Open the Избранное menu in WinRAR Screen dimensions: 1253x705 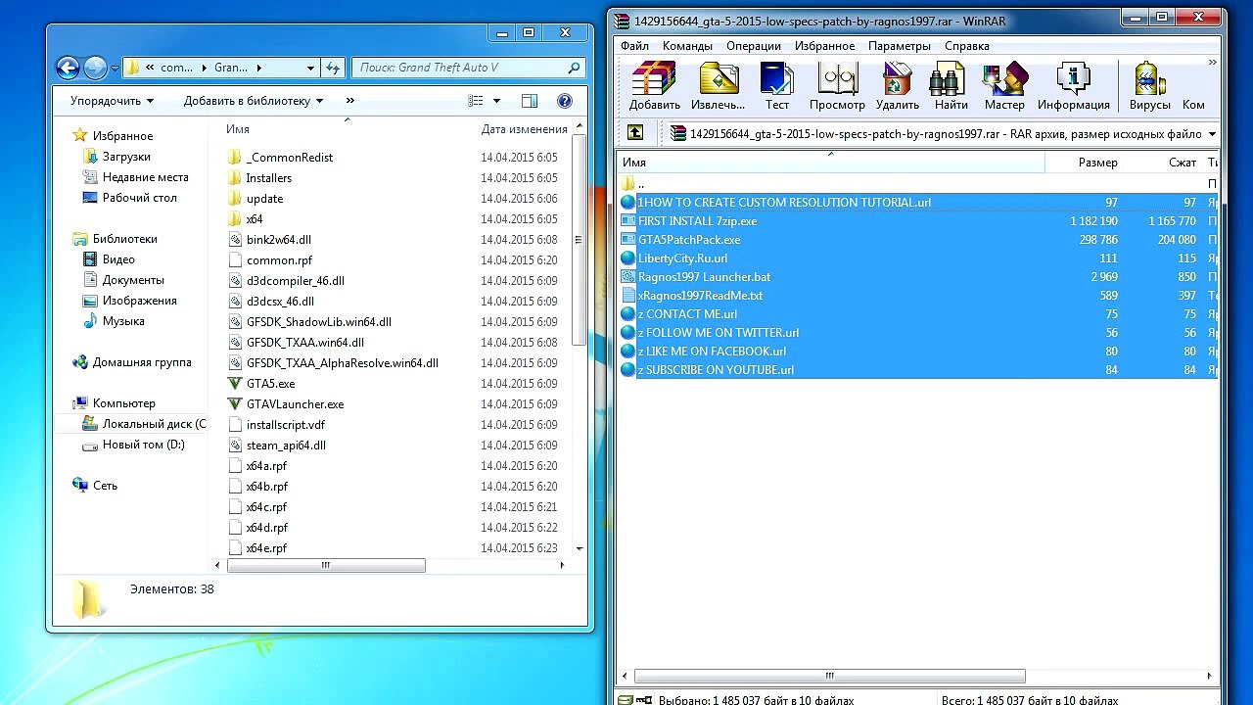point(824,46)
